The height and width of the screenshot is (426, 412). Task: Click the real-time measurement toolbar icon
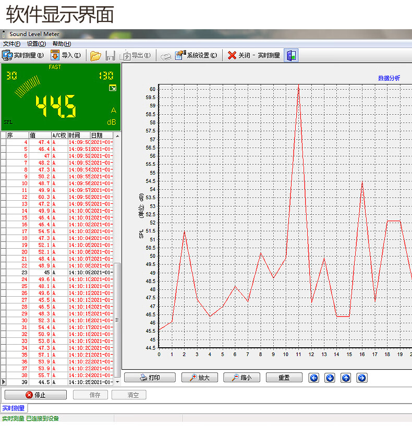7,55
